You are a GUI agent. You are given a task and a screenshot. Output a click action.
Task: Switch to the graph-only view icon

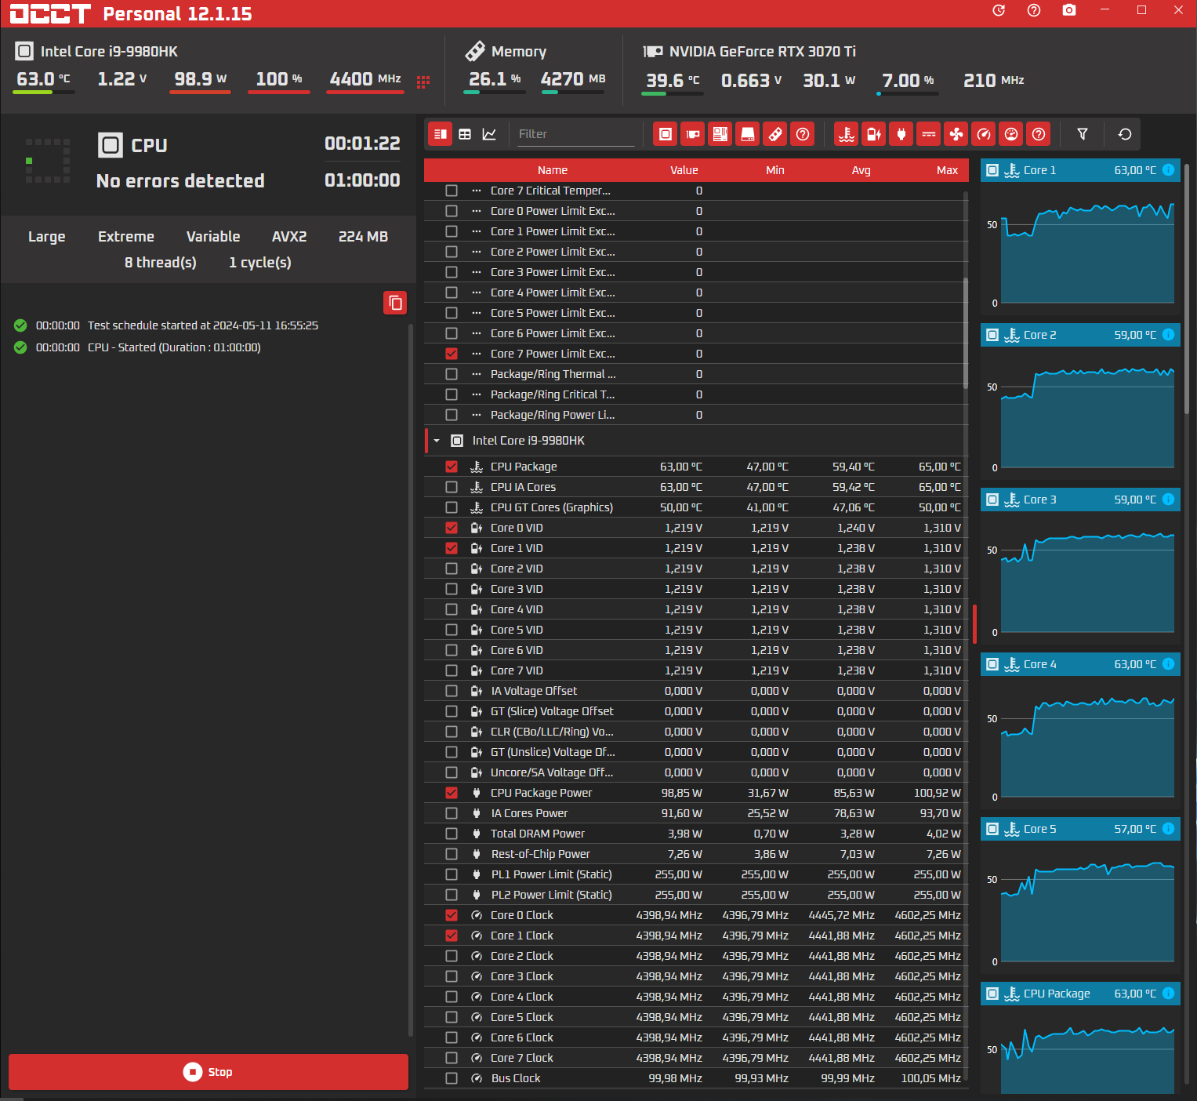pos(489,134)
